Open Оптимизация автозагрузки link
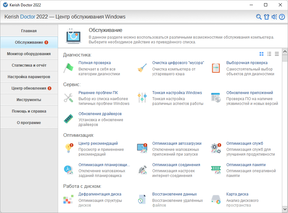This screenshot has height=213, width=288. click(177, 143)
